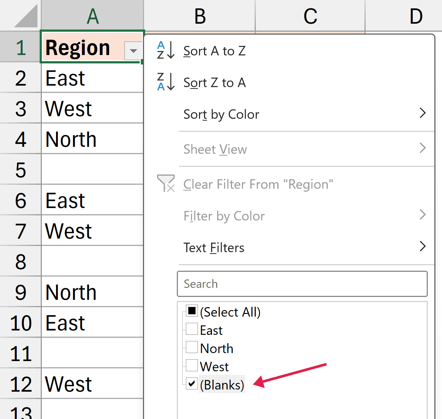The height and width of the screenshot is (419, 442).
Task: Click the filter Search box
Action: [x=302, y=284]
